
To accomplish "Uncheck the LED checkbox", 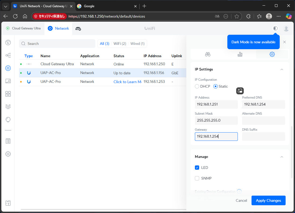I will point(197,168).
